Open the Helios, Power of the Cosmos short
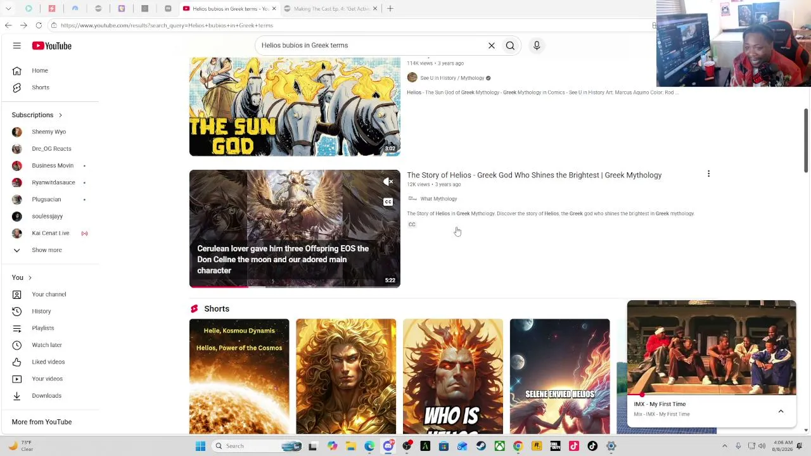811x456 pixels. coord(239,377)
